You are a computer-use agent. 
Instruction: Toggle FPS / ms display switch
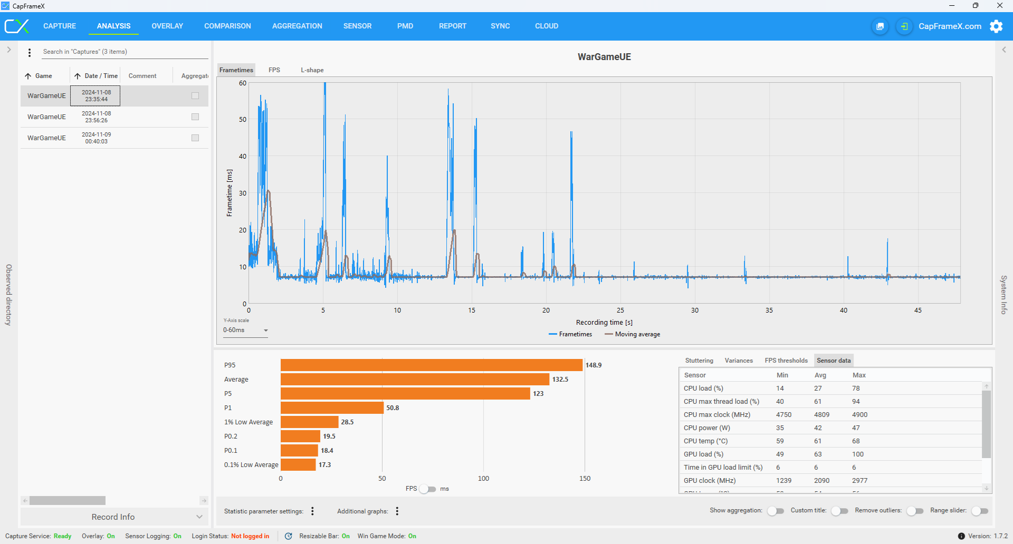point(428,489)
